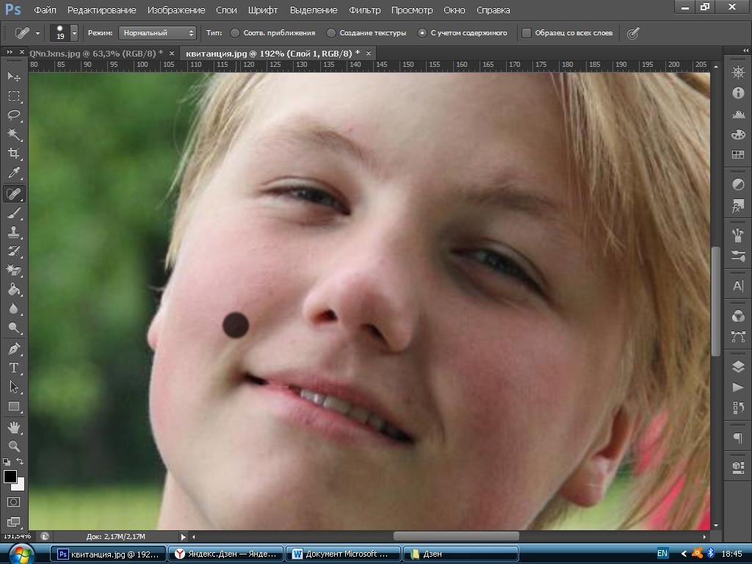Switch to Яндекс.Дзен browser taskbar button
The image size is (752, 564).
[x=225, y=554]
